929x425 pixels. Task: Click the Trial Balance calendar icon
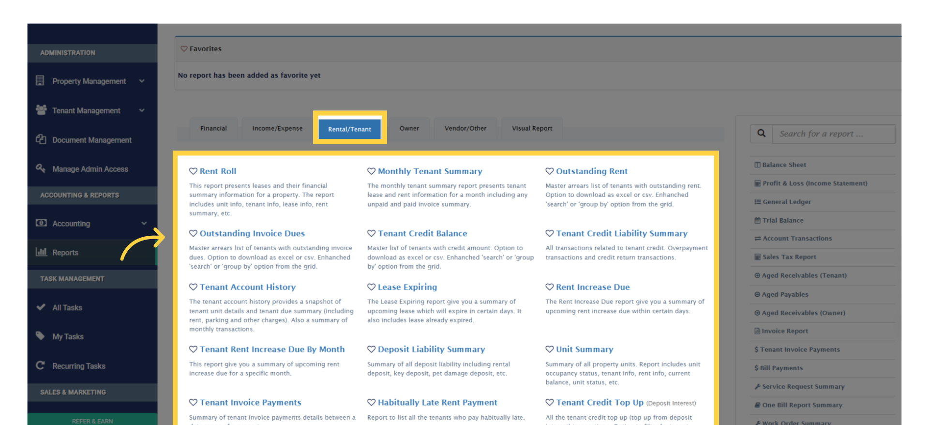coord(757,220)
